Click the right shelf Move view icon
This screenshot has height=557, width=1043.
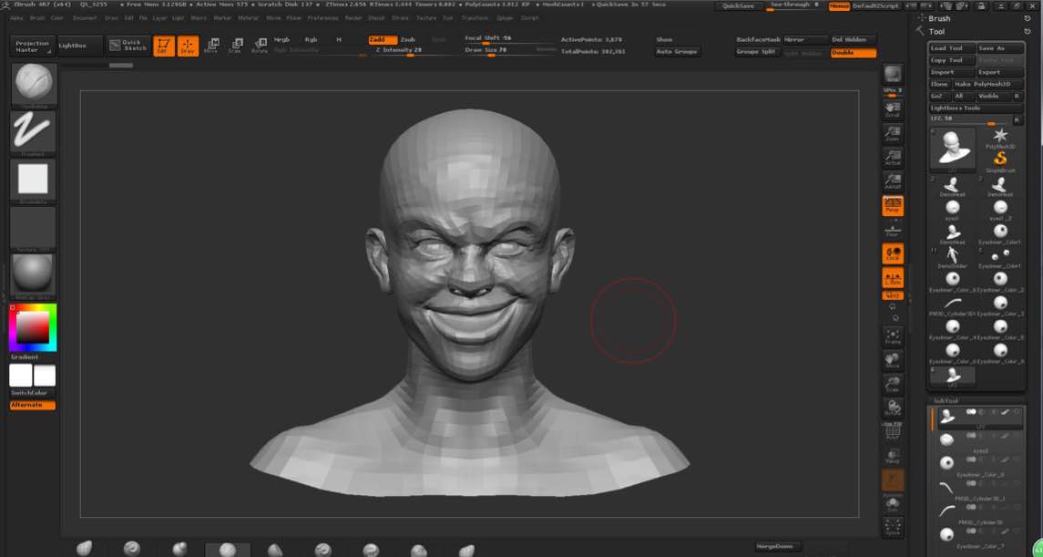pyautogui.click(x=893, y=361)
